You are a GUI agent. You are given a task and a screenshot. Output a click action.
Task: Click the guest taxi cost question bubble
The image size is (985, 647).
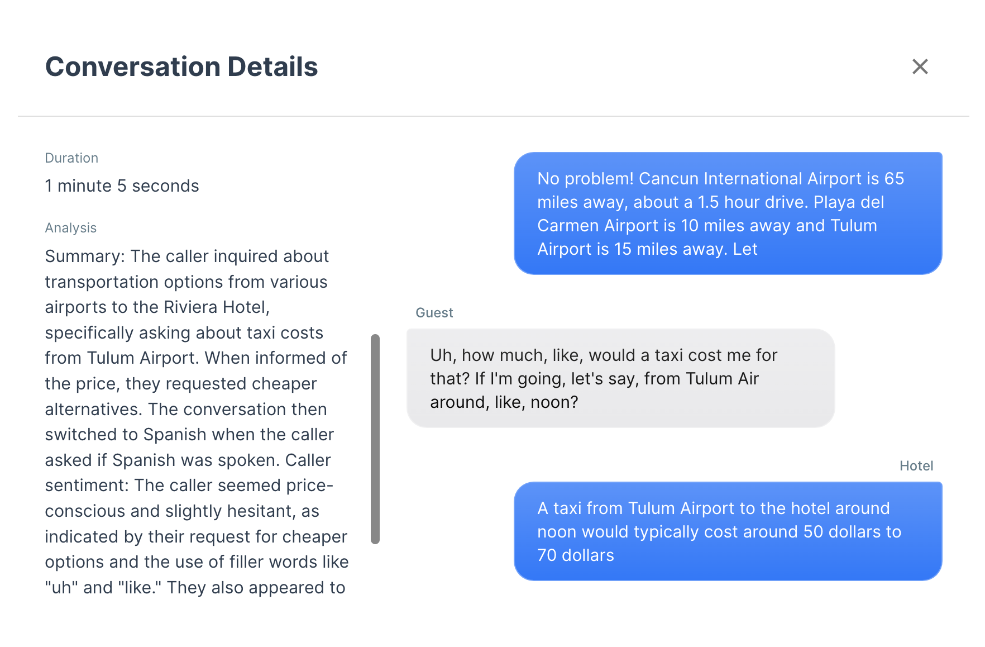pos(620,378)
